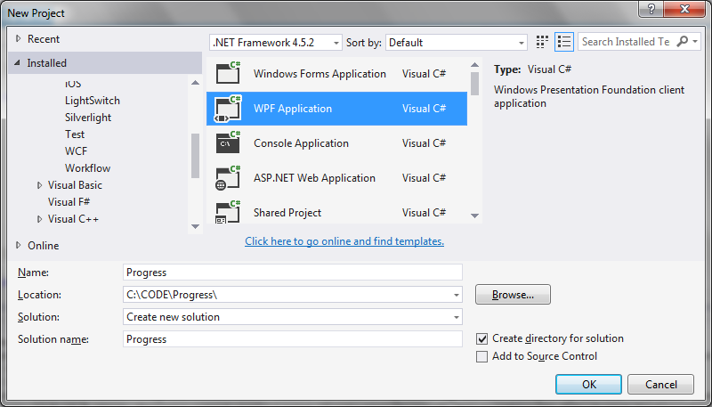Select the WCF category
Image resolution: width=712 pixels, height=407 pixels.
[76, 151]
